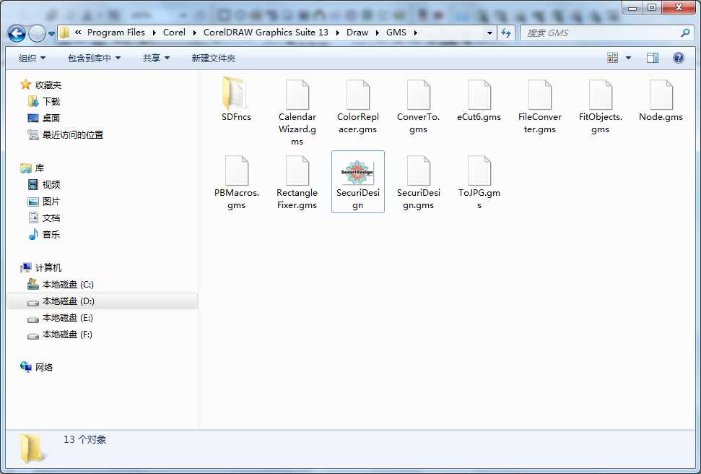Show hidden breadcrumb path chevrons
This screenshot has width=701, height=474.
coord(78,33)
